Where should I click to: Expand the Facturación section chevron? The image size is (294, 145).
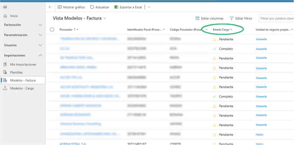[40, 25]
